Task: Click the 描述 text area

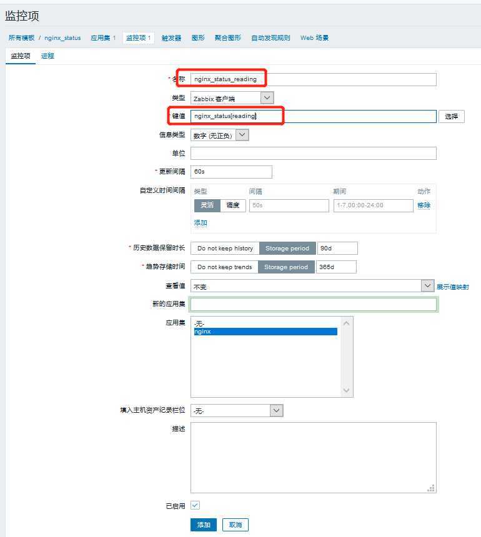Action: point(314,458)
